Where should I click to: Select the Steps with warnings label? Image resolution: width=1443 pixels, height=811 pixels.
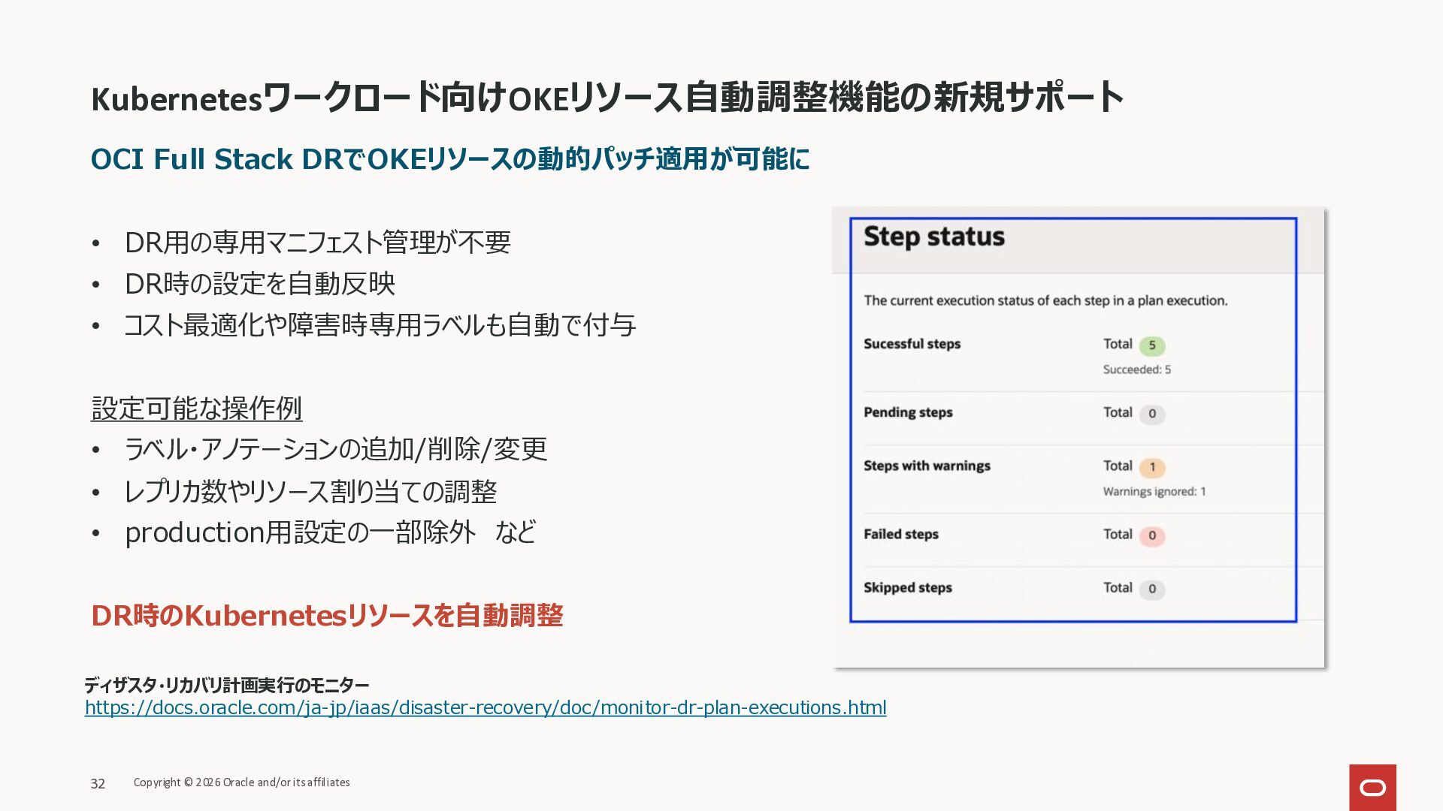point(927,466)
